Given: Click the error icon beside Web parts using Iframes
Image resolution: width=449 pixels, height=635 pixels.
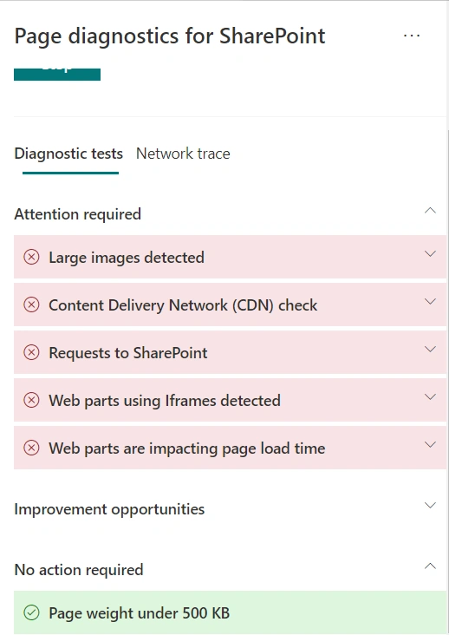Looking at the screenshot, I should pyautogui.click(x=31, y=400).
